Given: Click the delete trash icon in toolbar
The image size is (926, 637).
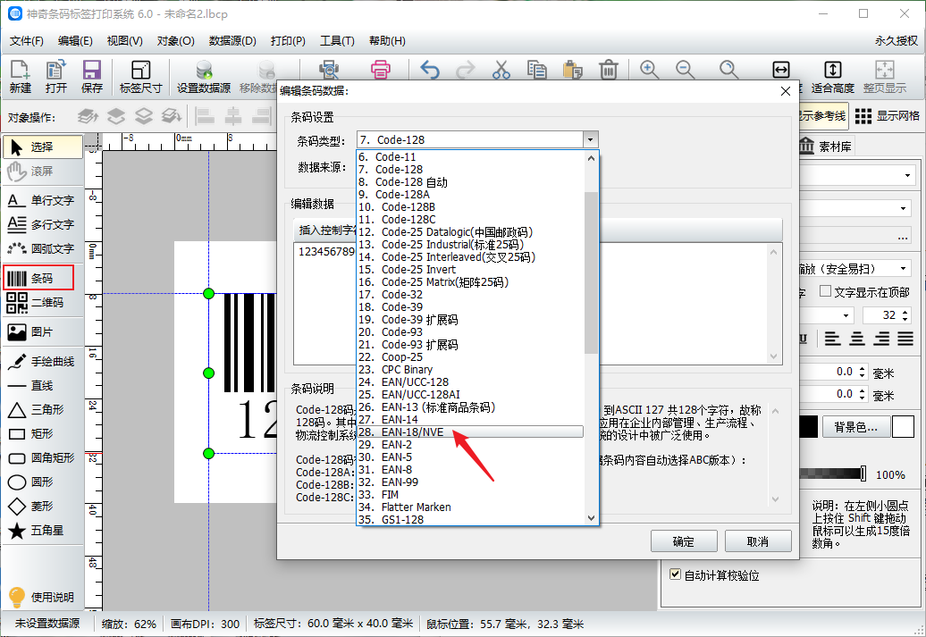Looking at the screenshot, I should (x=609, y=71).
